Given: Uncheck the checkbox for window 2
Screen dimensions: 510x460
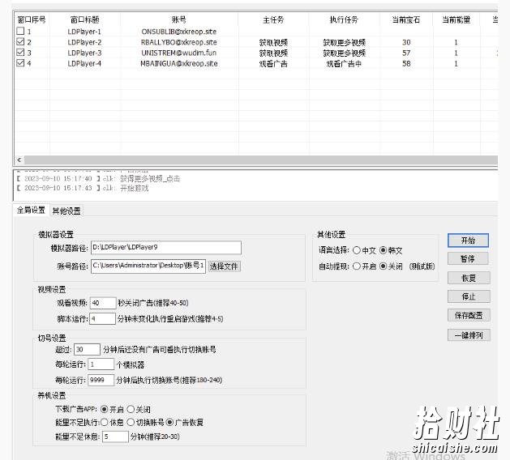Looking at the screenshot, I should tap(20, 41).
